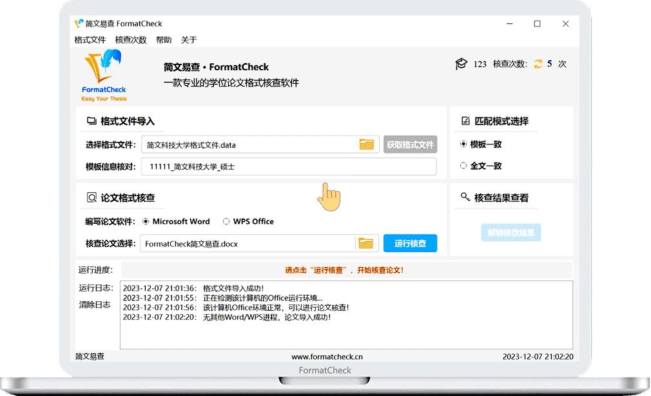Select the 模板一致 matching mode
This screenshot has width=651, height=396.
481,144
